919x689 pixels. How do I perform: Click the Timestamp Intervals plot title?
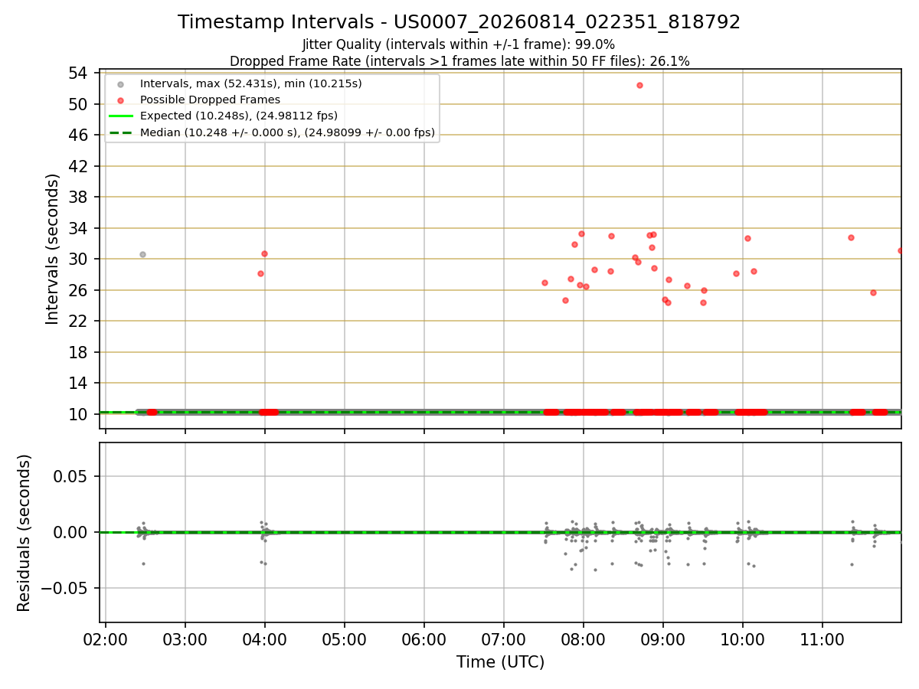tap(459, 22)
